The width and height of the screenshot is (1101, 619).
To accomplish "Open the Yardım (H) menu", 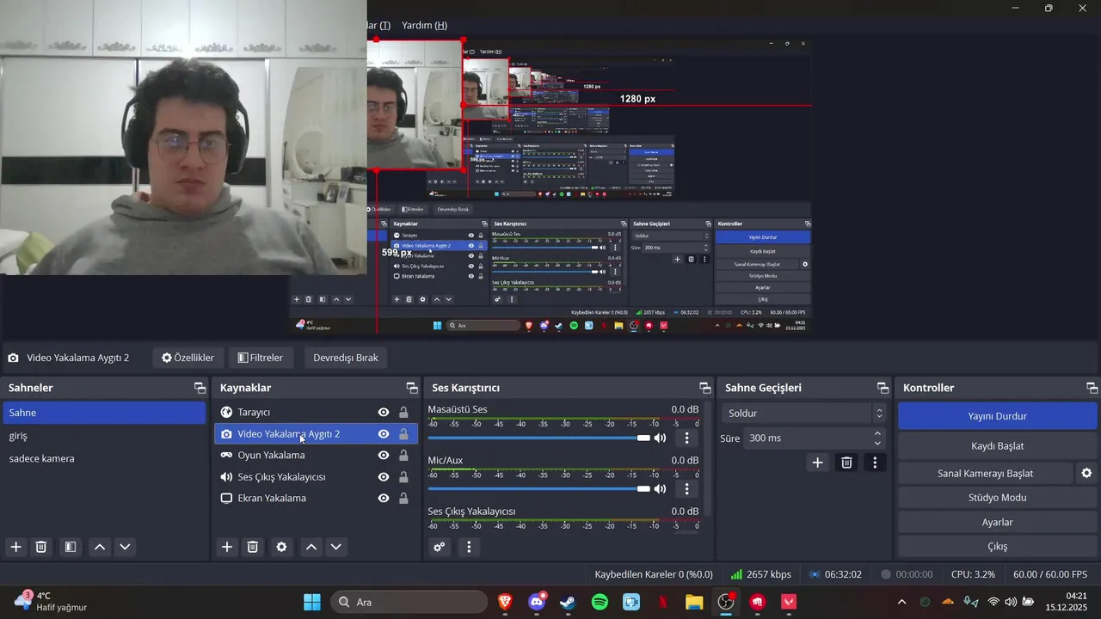I will [424, 25].
